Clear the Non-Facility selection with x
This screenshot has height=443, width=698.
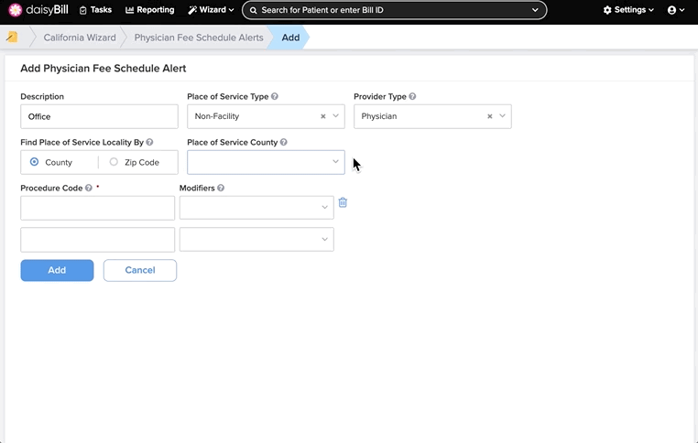click(x=323, y=116)
